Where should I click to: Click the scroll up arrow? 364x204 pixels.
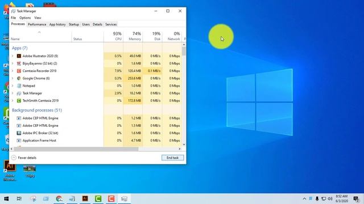(x=184, y=44)
